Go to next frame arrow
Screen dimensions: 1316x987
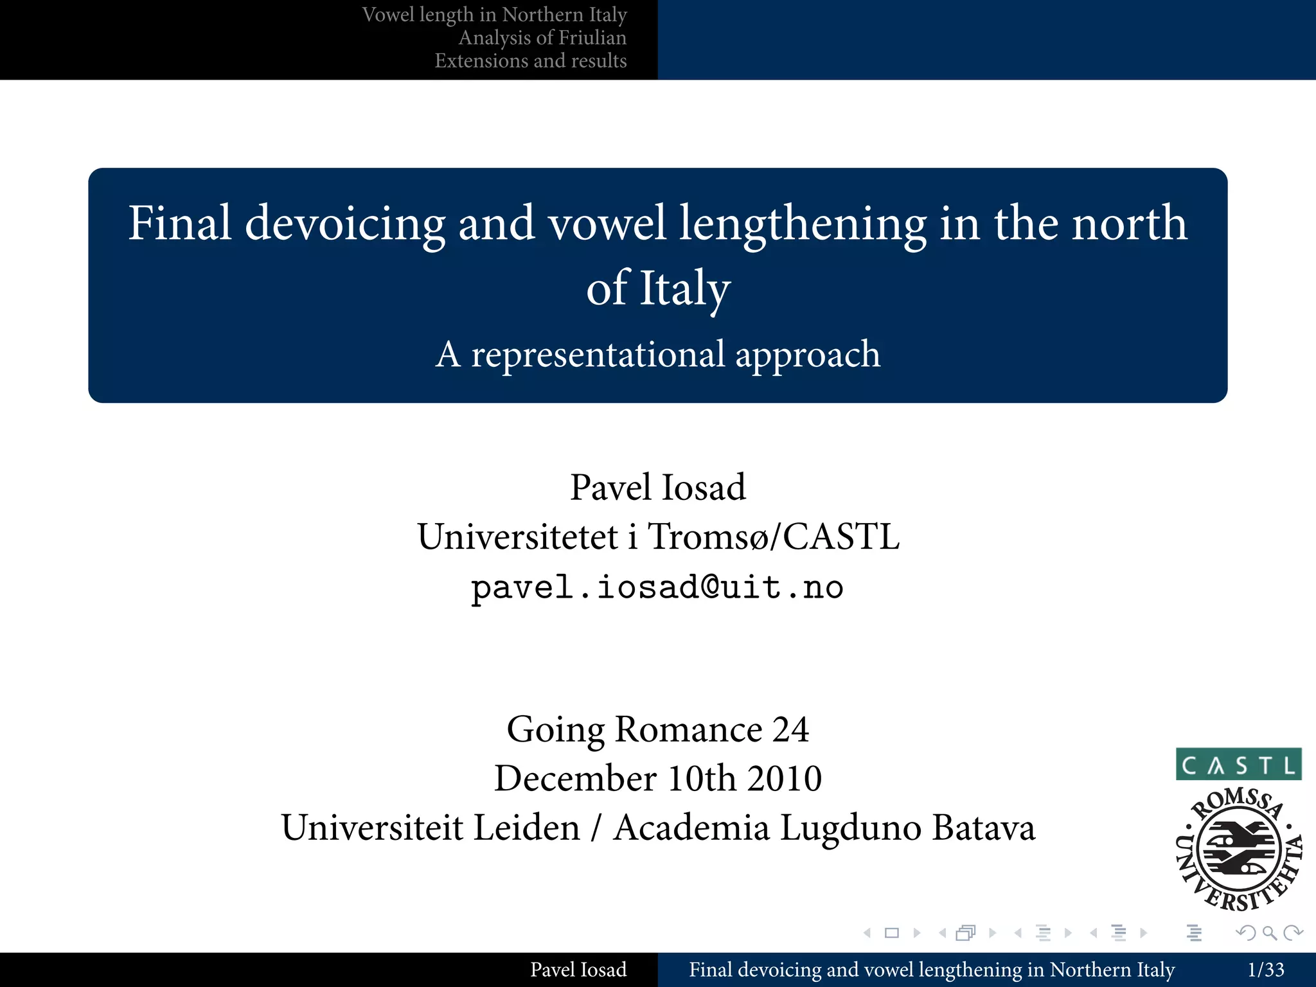click(993, 933)
